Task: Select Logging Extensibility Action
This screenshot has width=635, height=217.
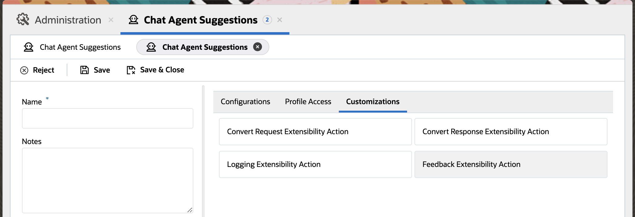Action: 315,164
